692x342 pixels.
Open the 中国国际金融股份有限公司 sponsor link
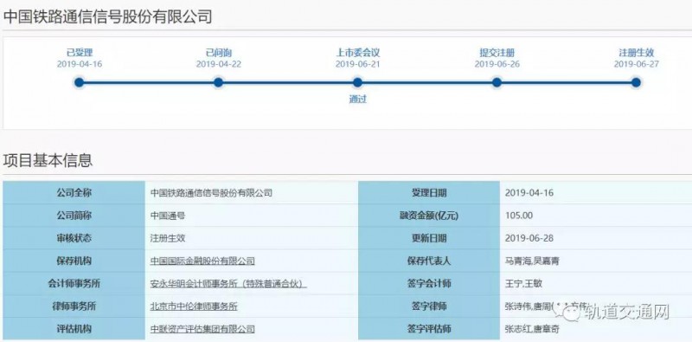pyautogui.click(x=202, y=261)
